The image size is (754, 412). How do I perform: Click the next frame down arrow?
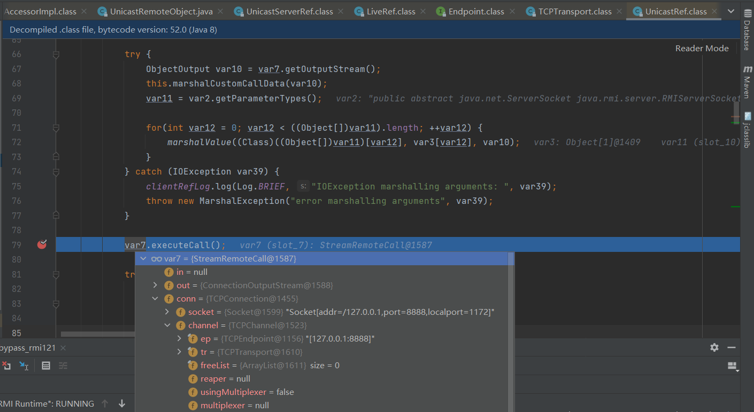click(x=122, y=403)
